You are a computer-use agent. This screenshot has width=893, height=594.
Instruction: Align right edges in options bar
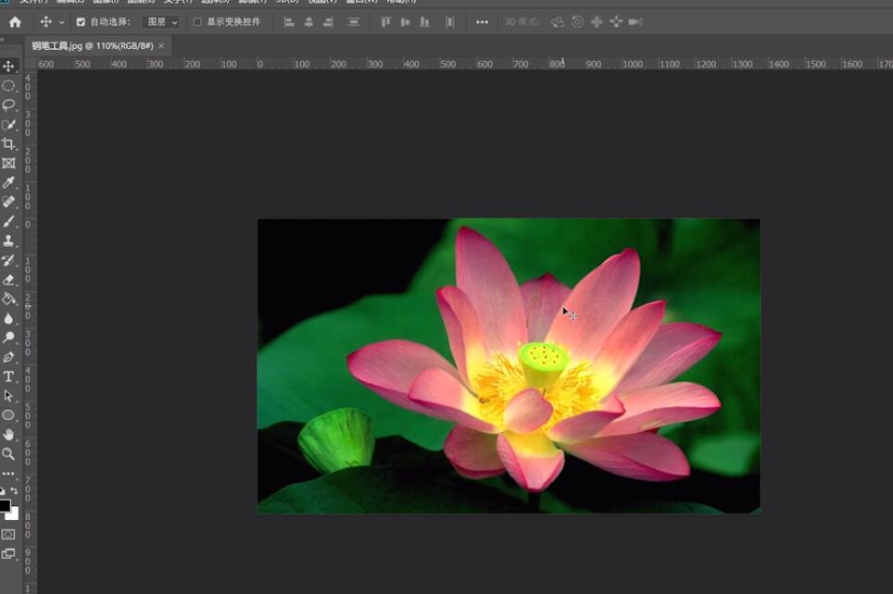328,22
